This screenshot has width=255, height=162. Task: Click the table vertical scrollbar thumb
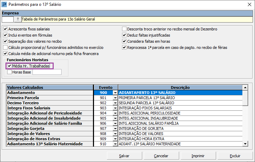[245, 98]
